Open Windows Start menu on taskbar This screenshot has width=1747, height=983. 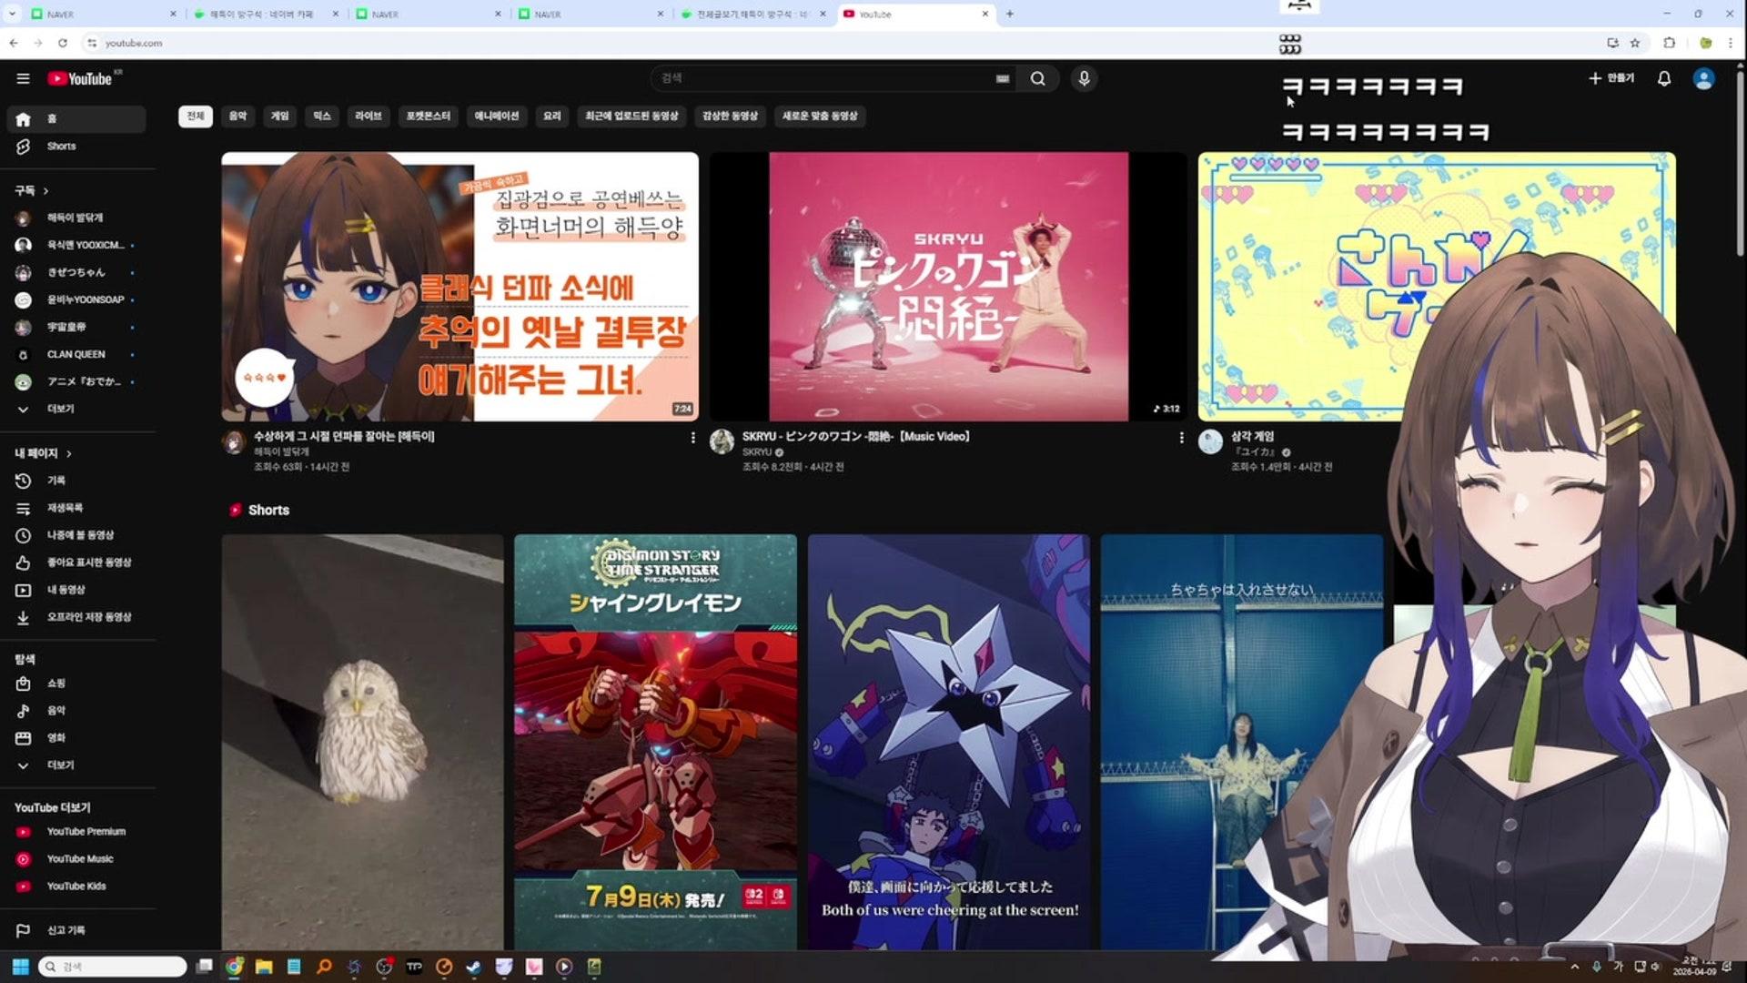click(x=20, y=967)
